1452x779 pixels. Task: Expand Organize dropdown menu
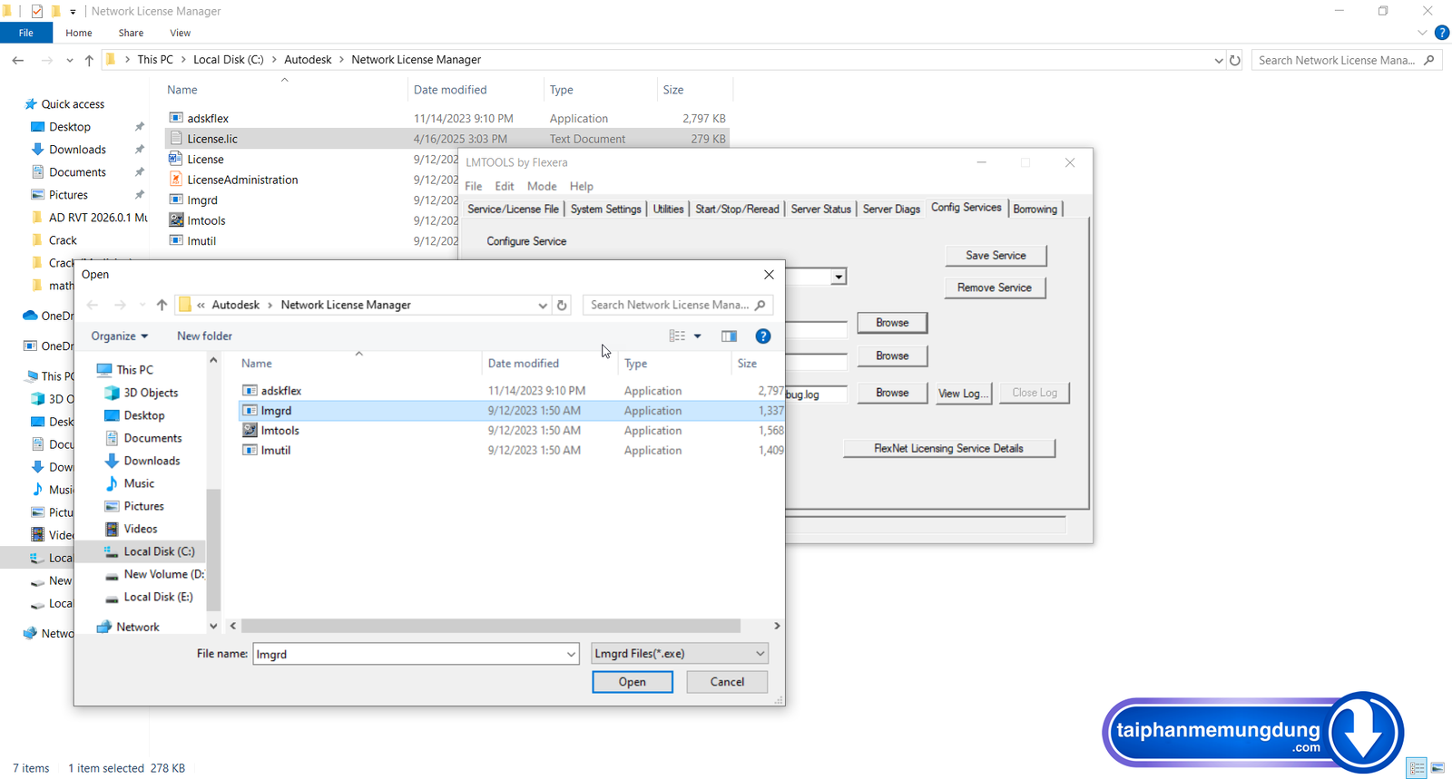pos(119,336)
